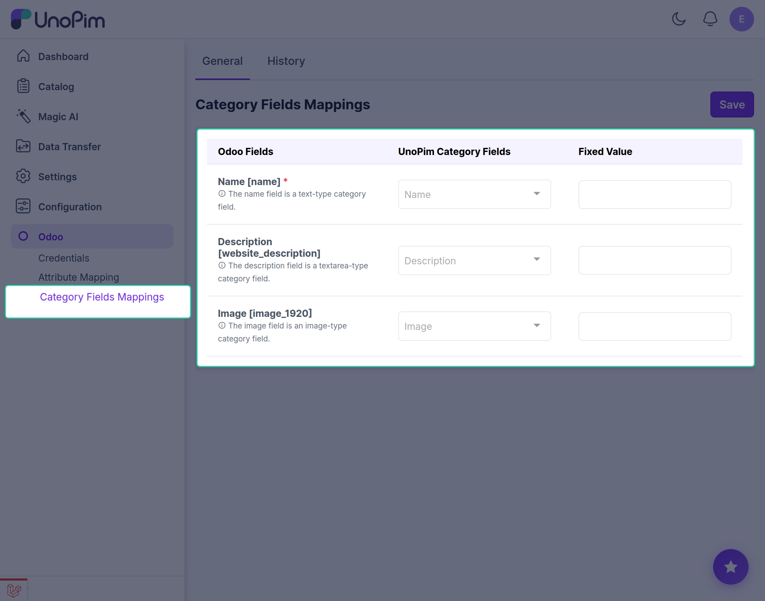Image resolution: width=765 pixels, height=601 pixels.
Task: Open the Image field dropdown
Action: coord(474,326)
